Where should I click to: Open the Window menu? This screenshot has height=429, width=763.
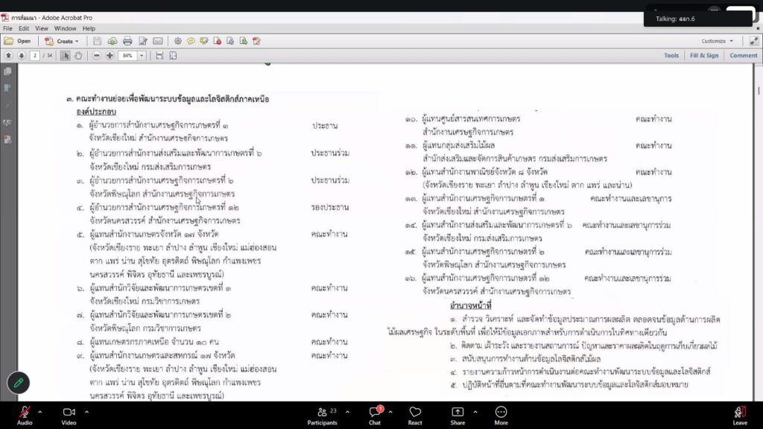pyautogui.click(x=65, y=29)
